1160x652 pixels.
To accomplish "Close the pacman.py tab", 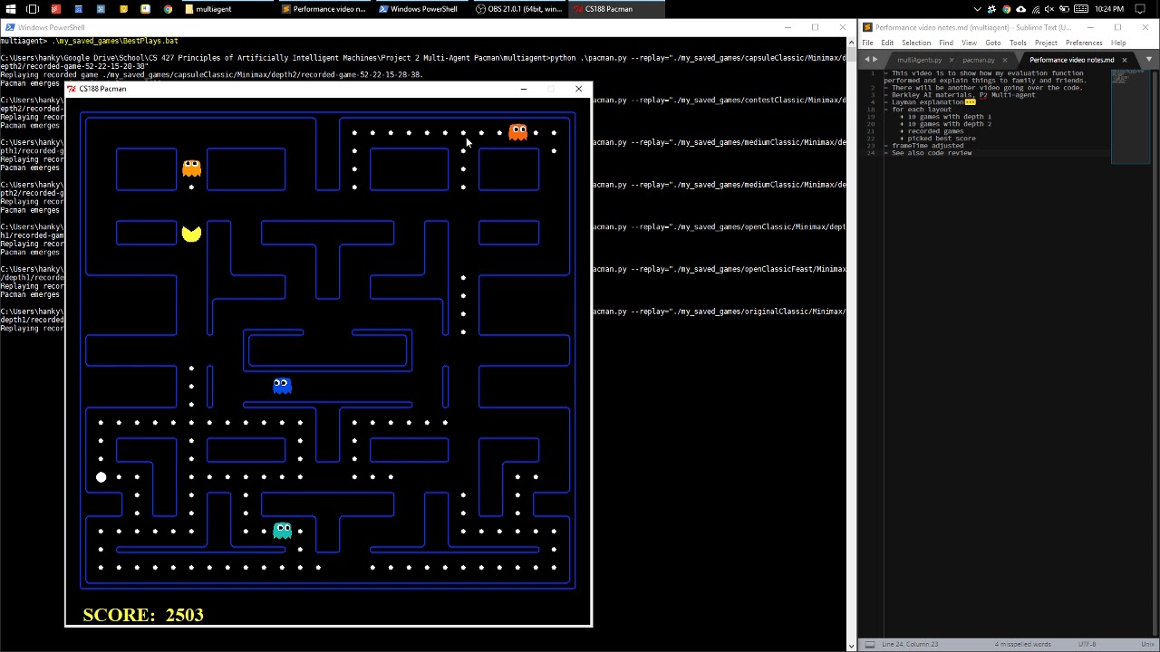I will (x=1004, y=60).
